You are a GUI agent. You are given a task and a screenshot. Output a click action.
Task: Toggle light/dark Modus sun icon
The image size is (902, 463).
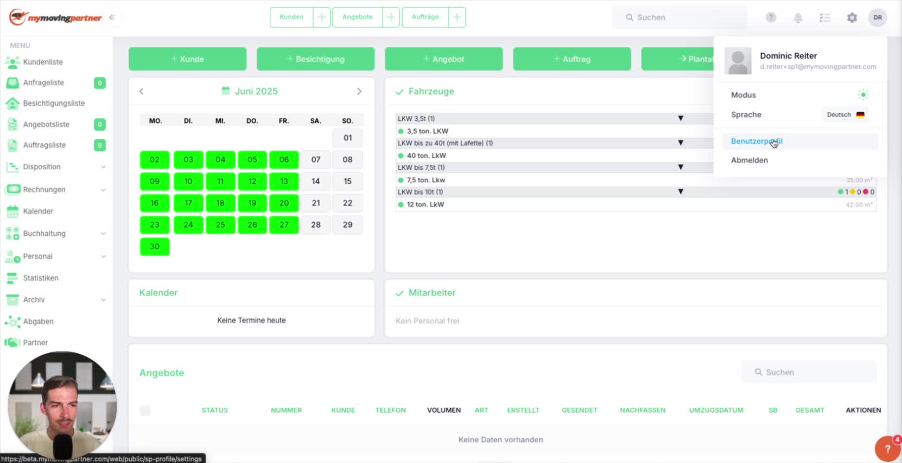(x=863, y=95)
